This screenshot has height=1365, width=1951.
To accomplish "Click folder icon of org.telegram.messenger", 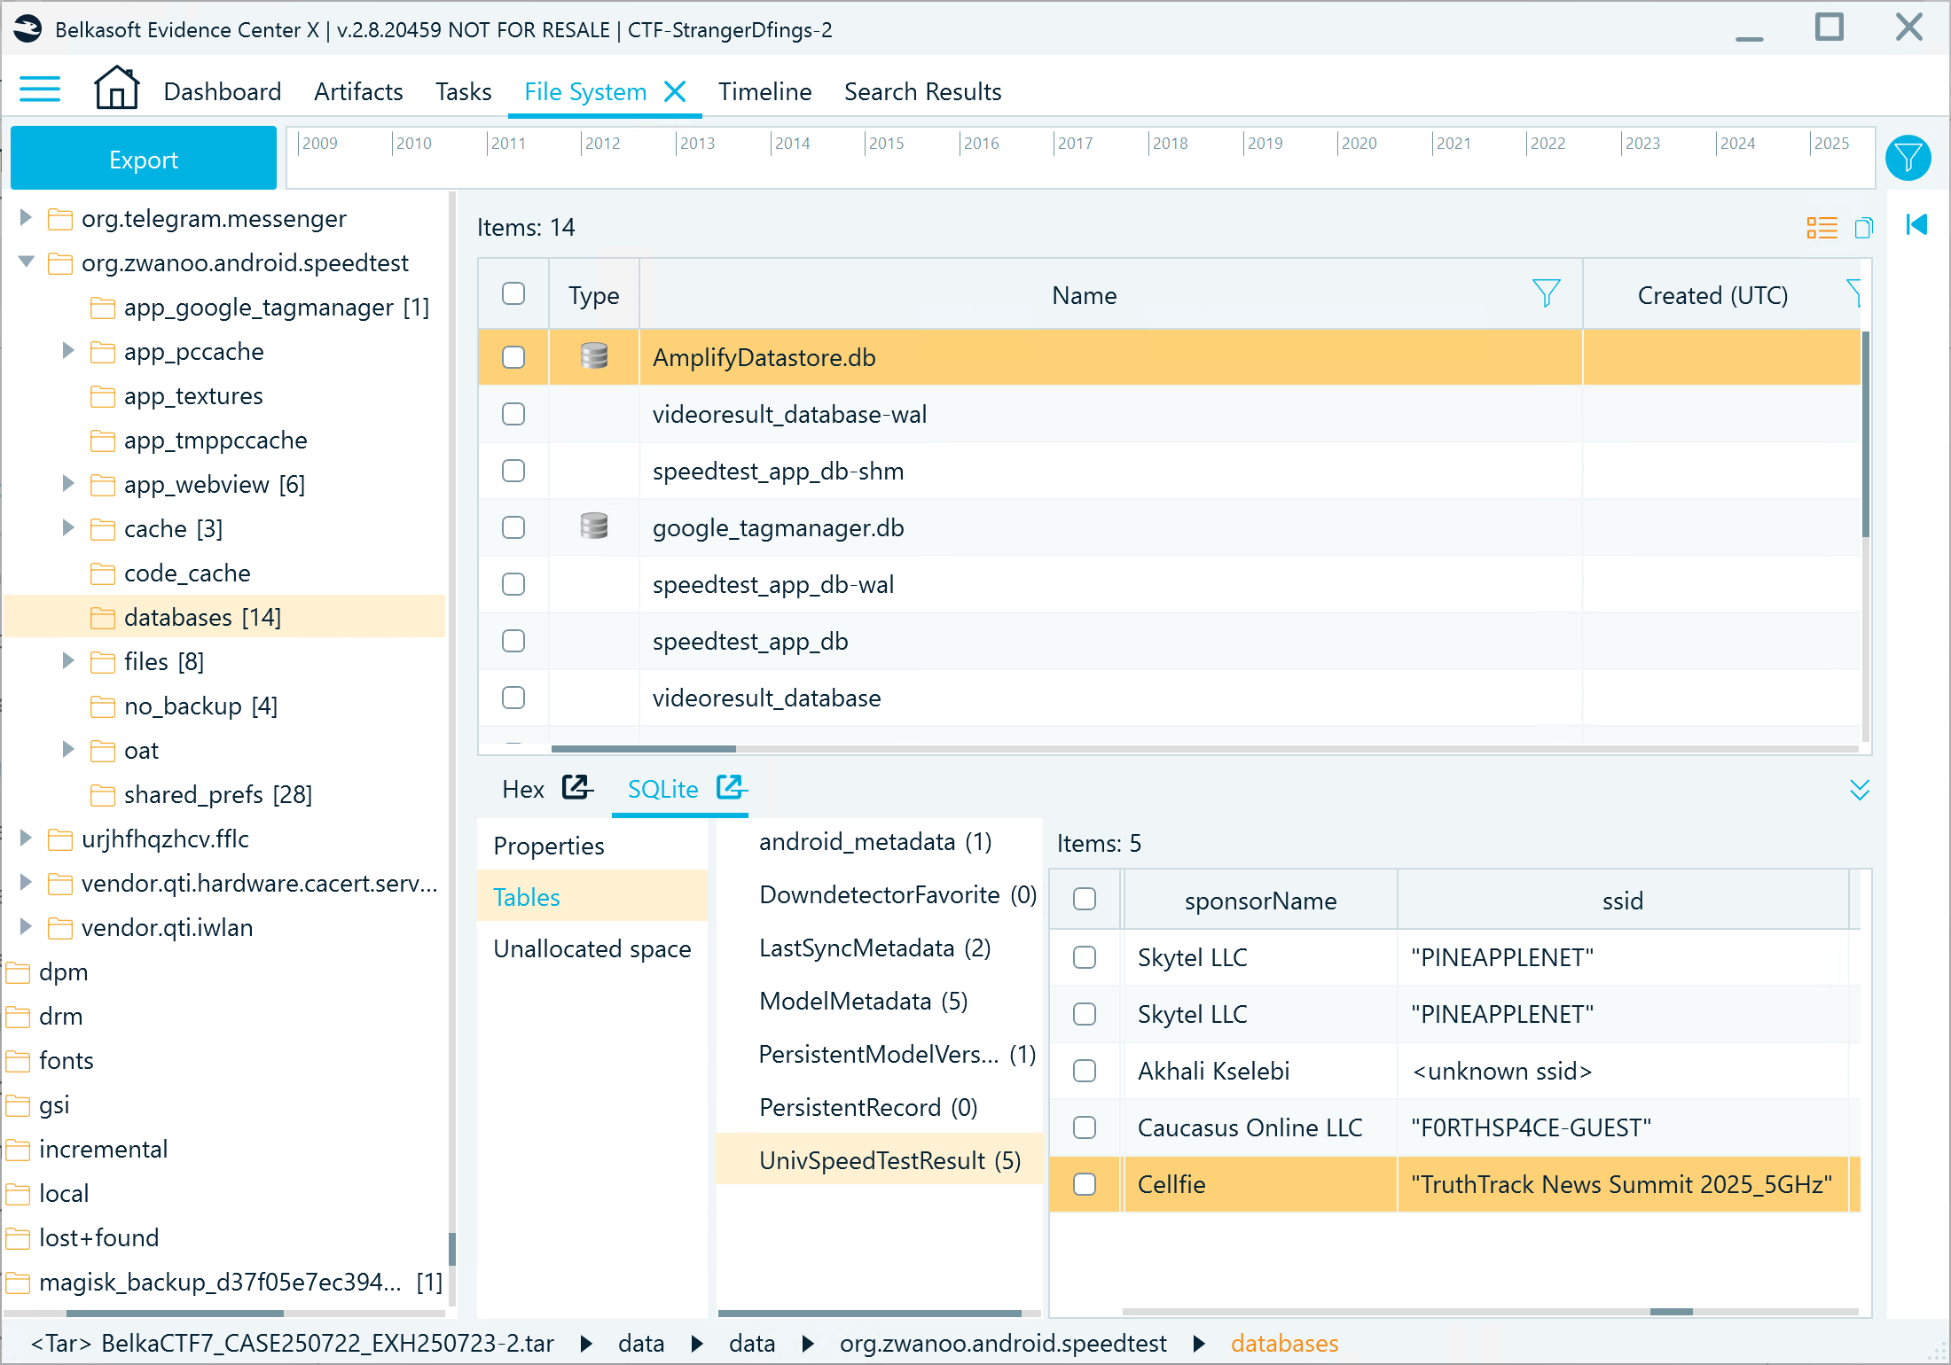I will coord(60,219).
